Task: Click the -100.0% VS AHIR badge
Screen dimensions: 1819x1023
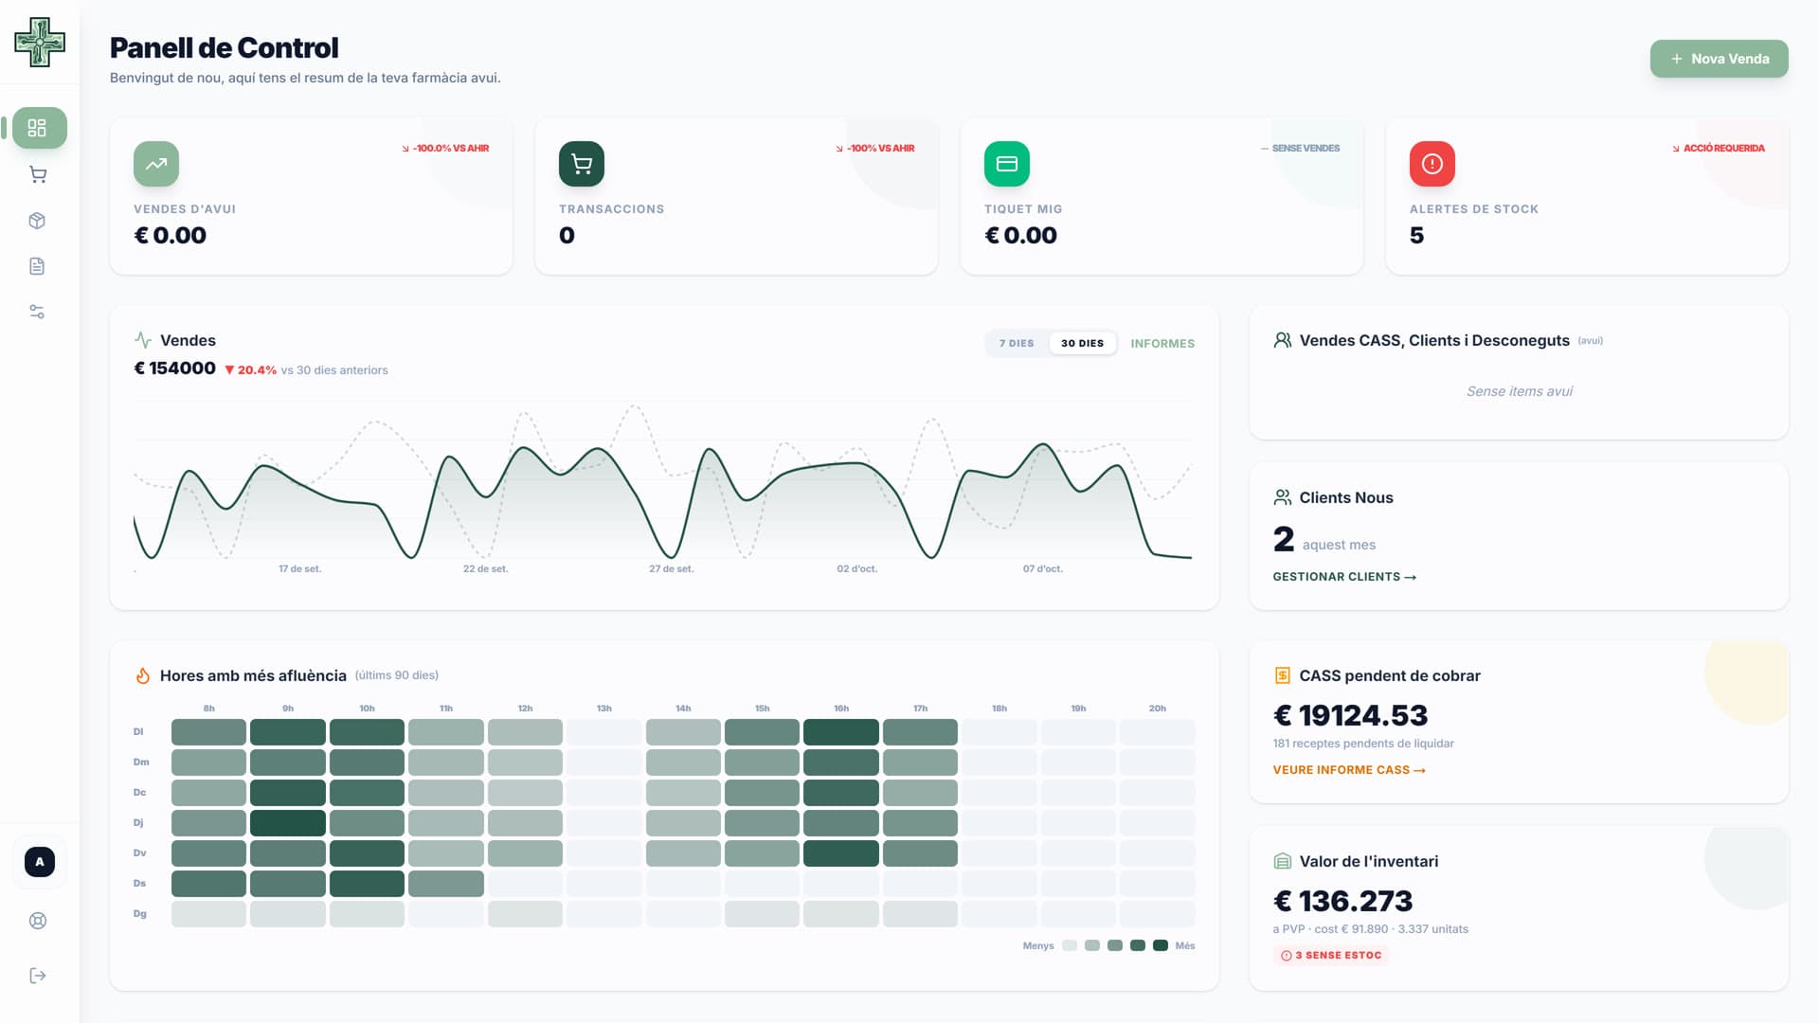Action: click(445, 148)
